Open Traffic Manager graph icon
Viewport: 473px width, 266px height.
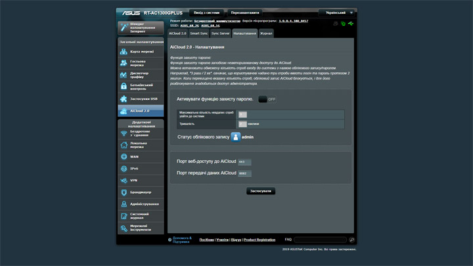point(124,75)
